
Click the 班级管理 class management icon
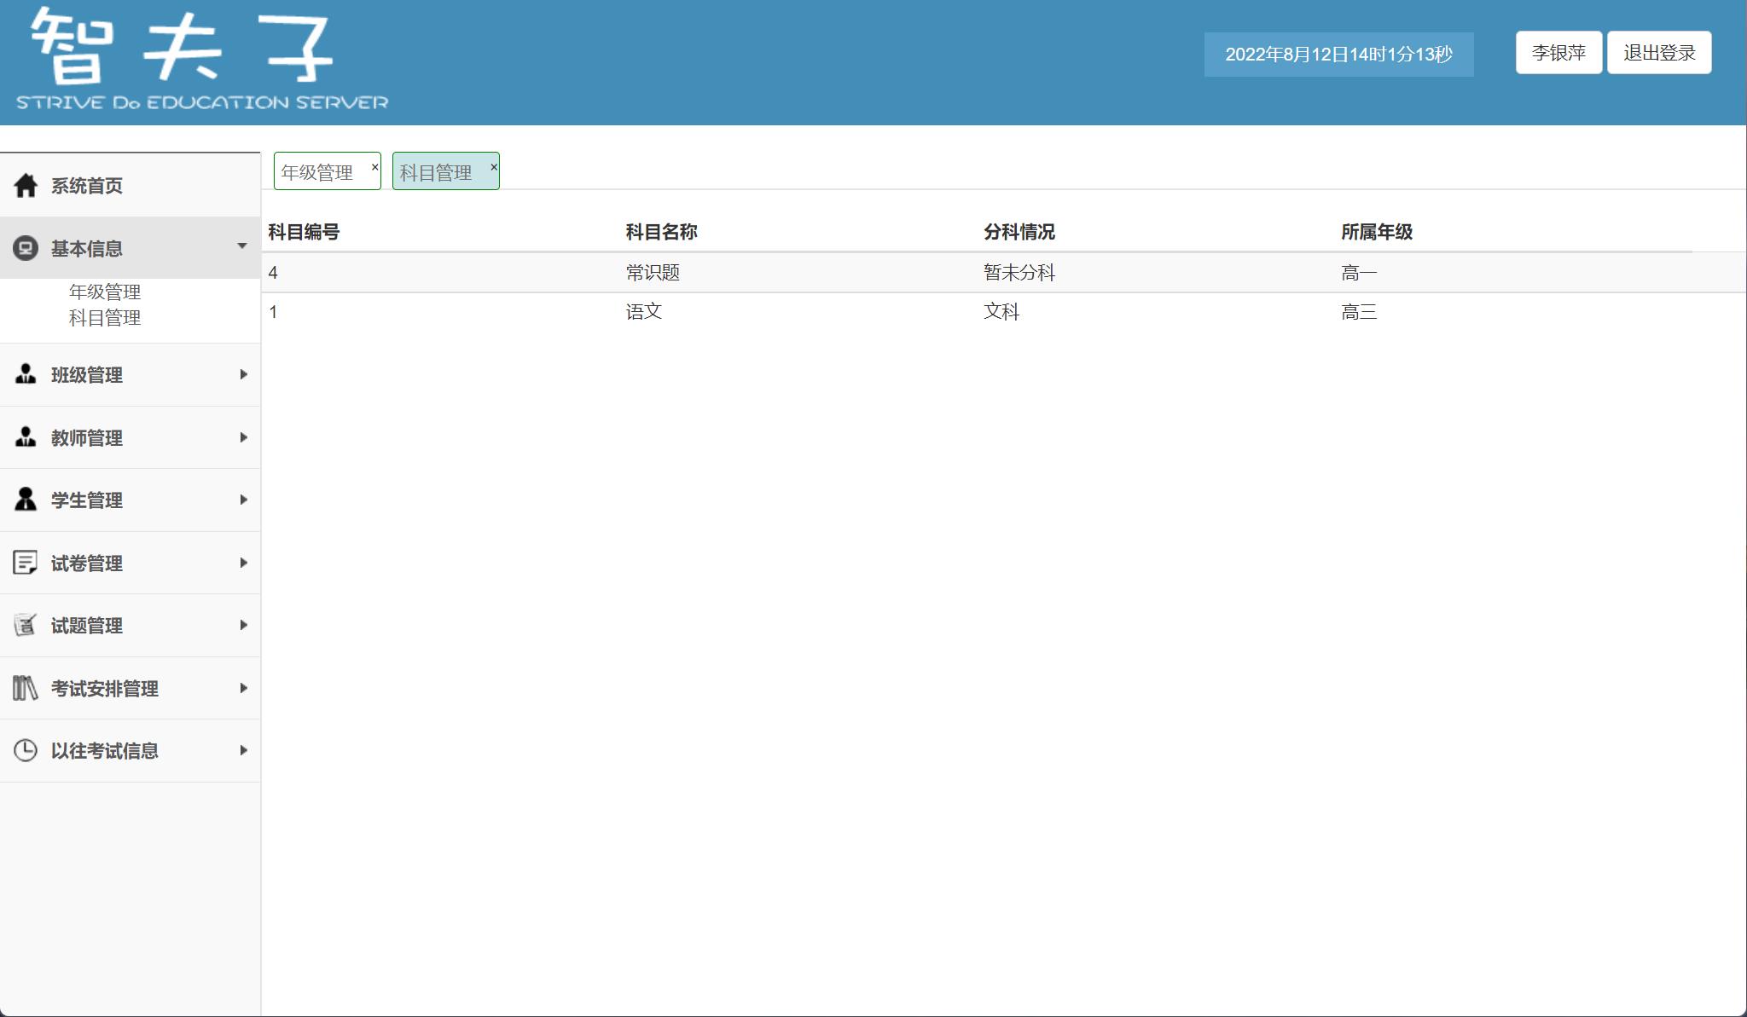[25, 373]
